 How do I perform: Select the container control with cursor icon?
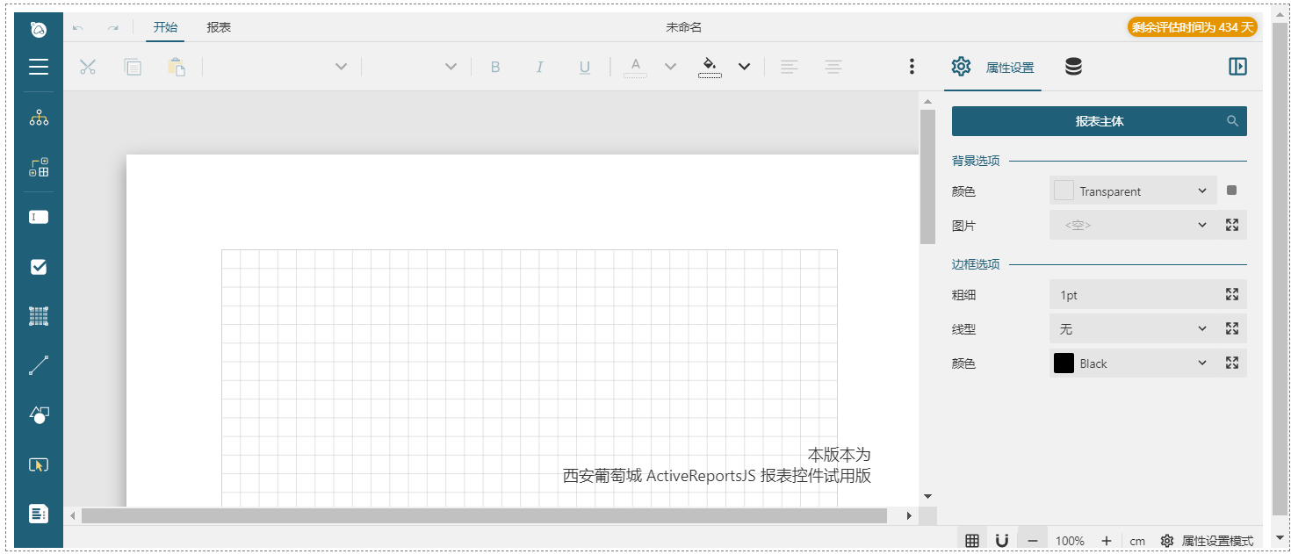point(39,464)
